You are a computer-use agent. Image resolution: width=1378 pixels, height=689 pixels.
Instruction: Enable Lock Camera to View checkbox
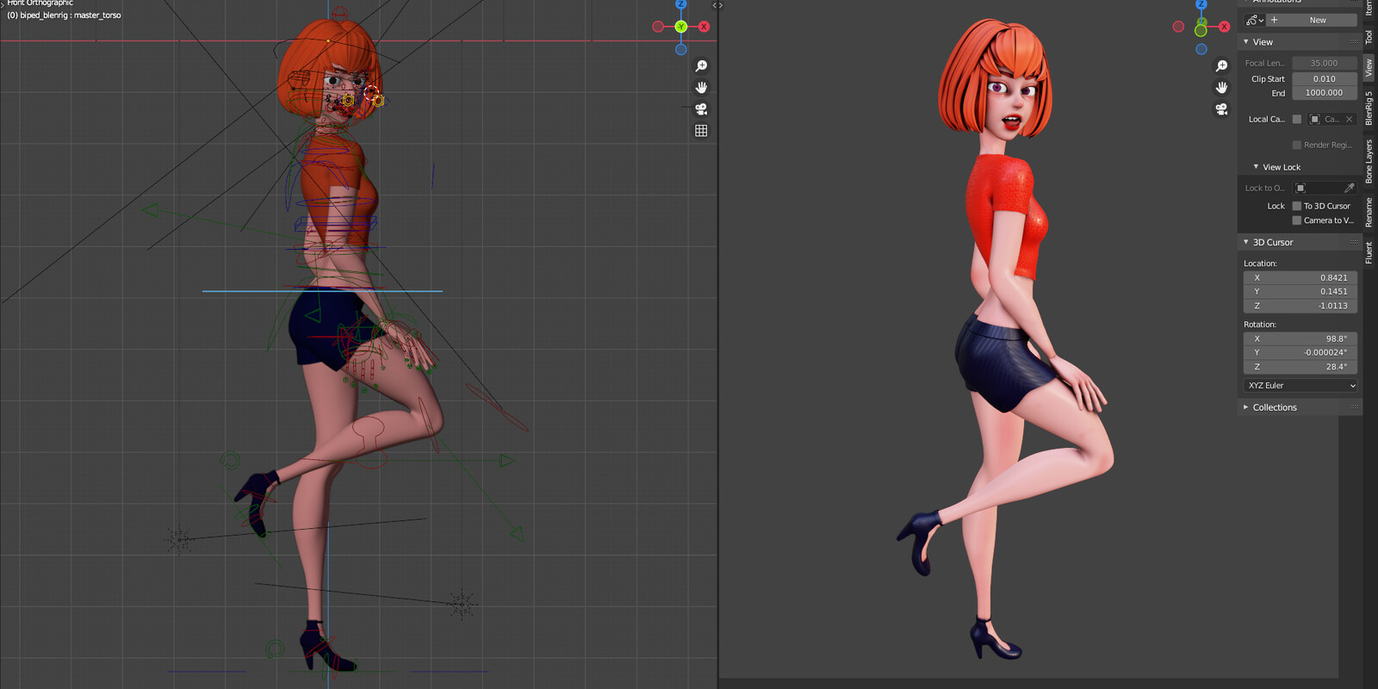pos(1296,220)
